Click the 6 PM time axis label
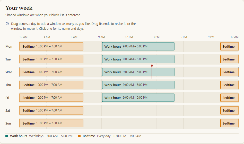Image resolution: width=244 pixels, height=144 pixels. click(184, 37)
